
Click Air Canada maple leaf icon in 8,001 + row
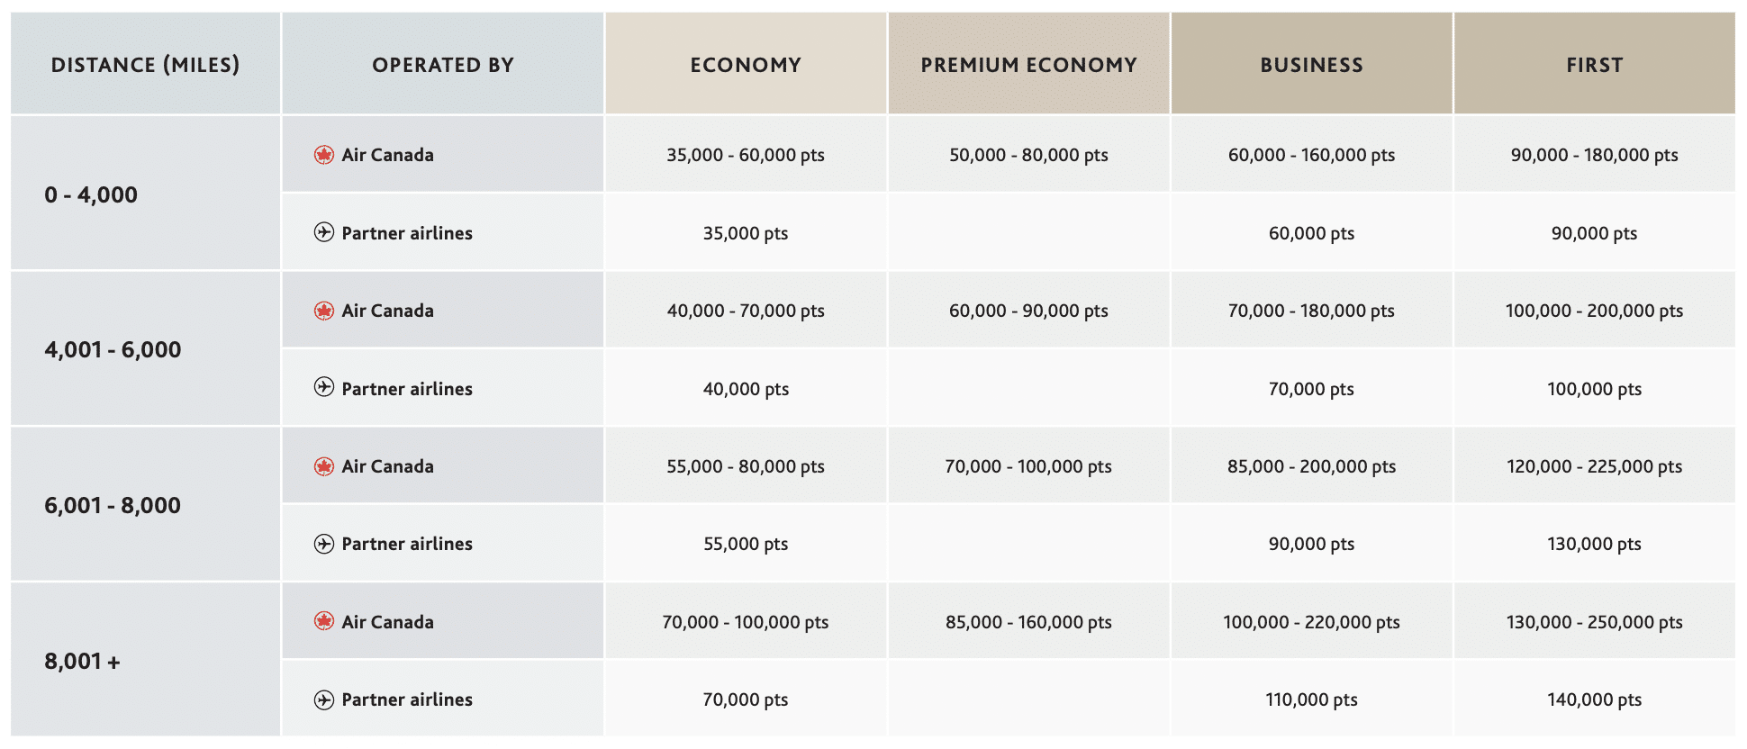pyautogui.click(x=324, y=621)
